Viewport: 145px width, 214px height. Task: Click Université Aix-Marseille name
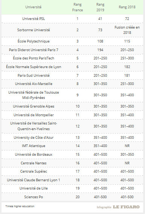[34, 84]
